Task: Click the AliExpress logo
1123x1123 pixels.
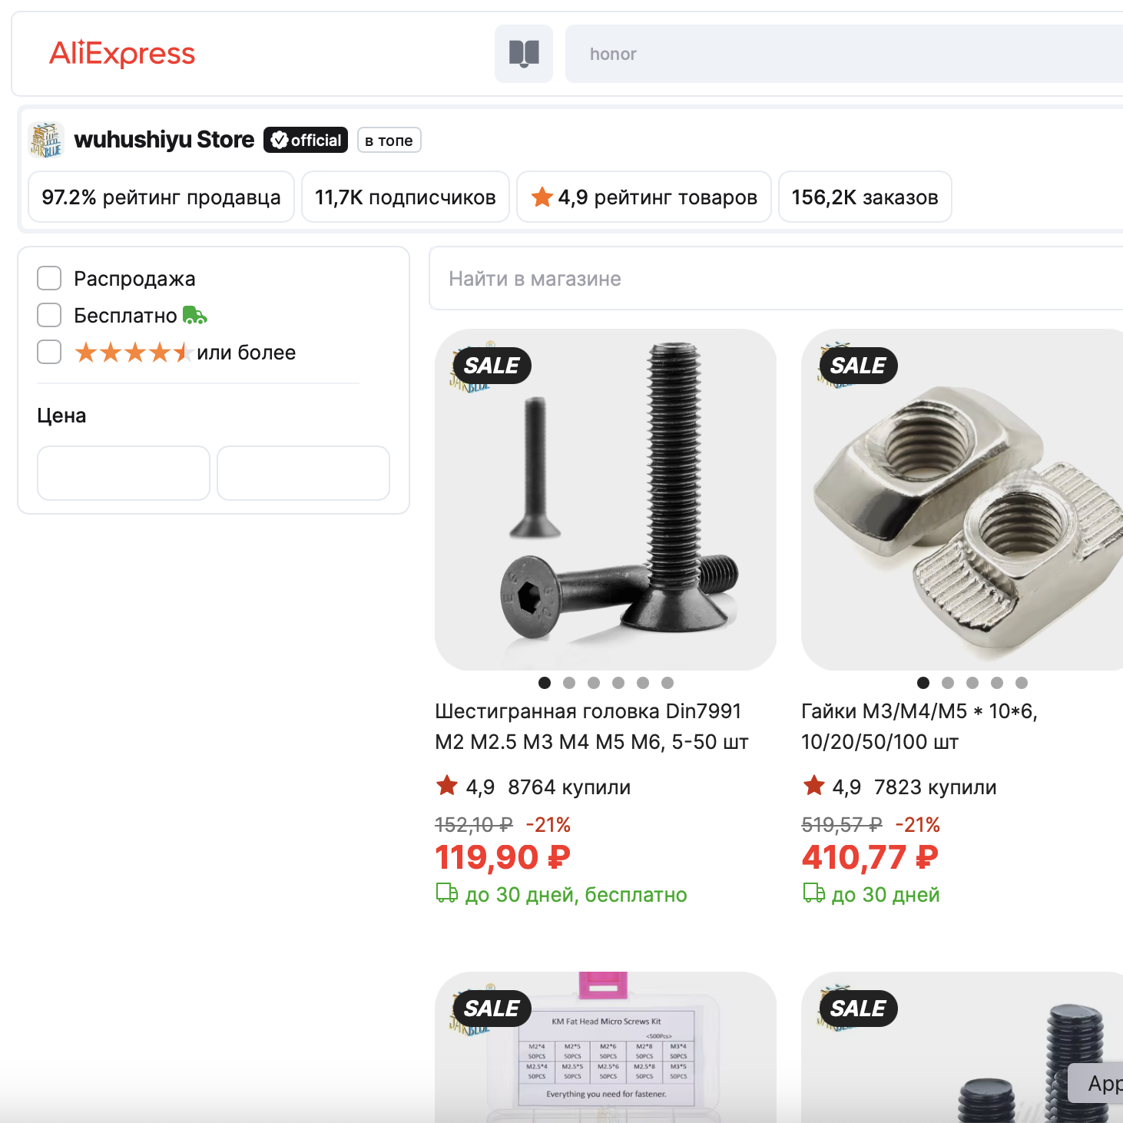Action: 122,54
